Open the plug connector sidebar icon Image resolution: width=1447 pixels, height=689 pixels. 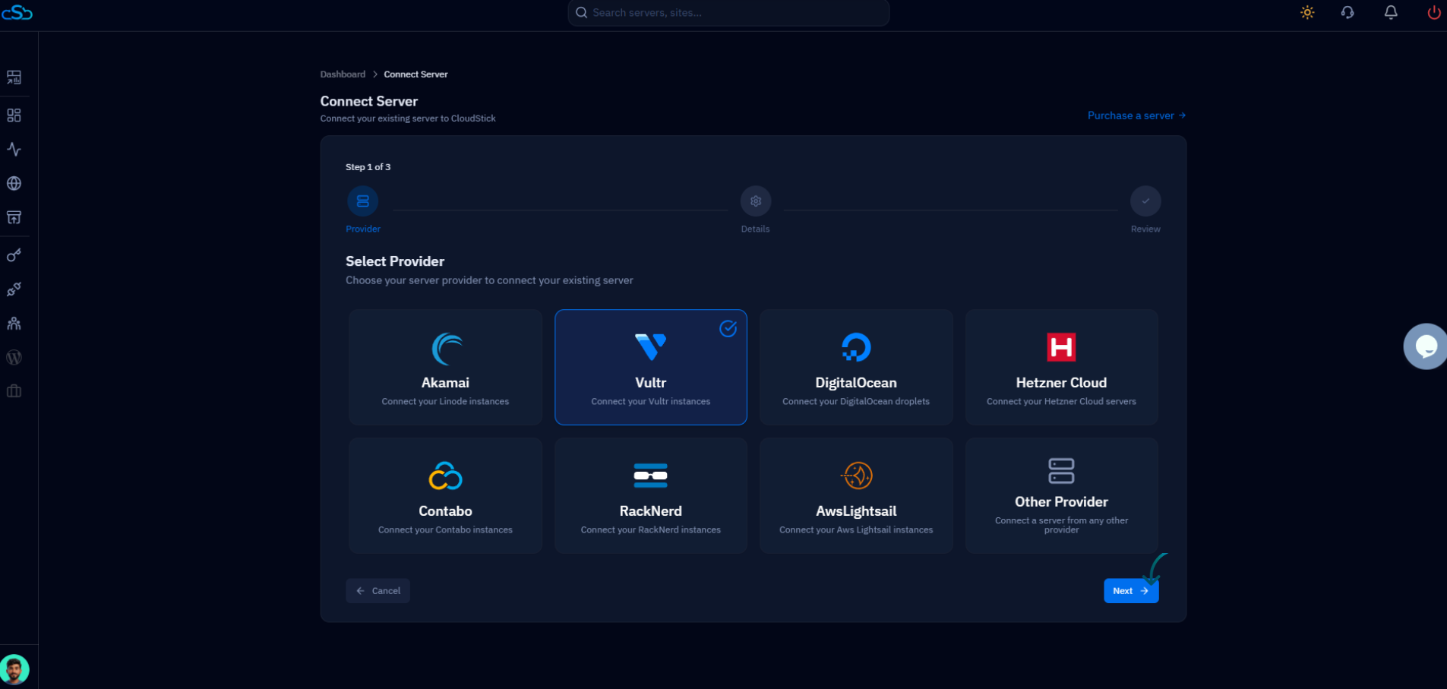[x=14, y=289]
